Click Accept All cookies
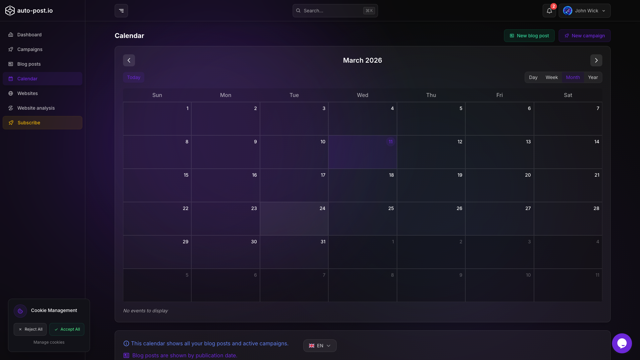Viewport: 640px width, 360px height. click(x=67, y=329)
